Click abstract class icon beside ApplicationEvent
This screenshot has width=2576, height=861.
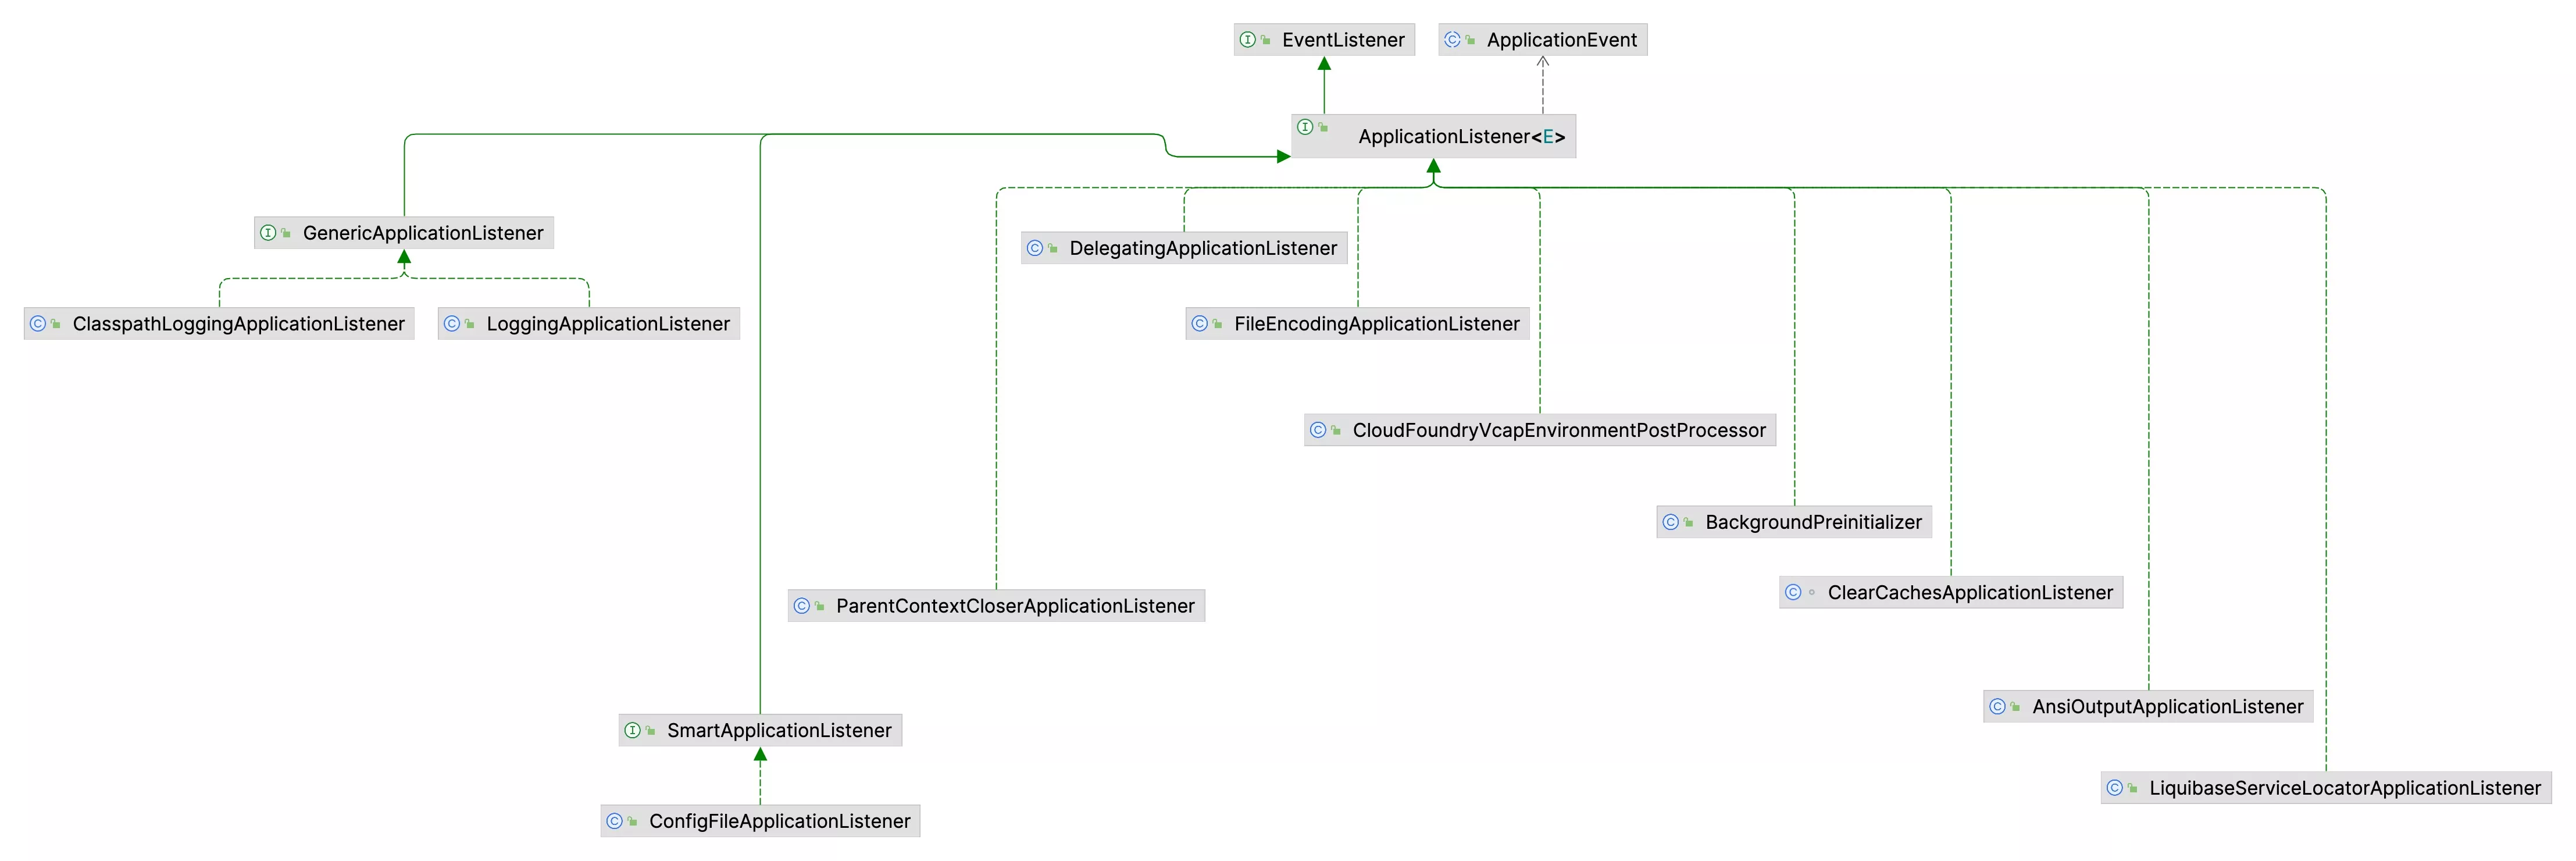[x=1452, y=40]
